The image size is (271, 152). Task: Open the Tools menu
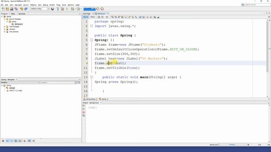point(64,5)
